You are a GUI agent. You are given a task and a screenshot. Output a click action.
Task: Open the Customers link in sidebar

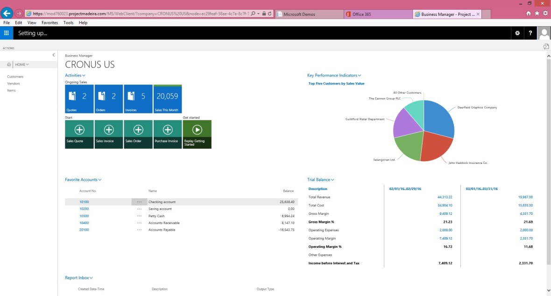coord(15,77)
